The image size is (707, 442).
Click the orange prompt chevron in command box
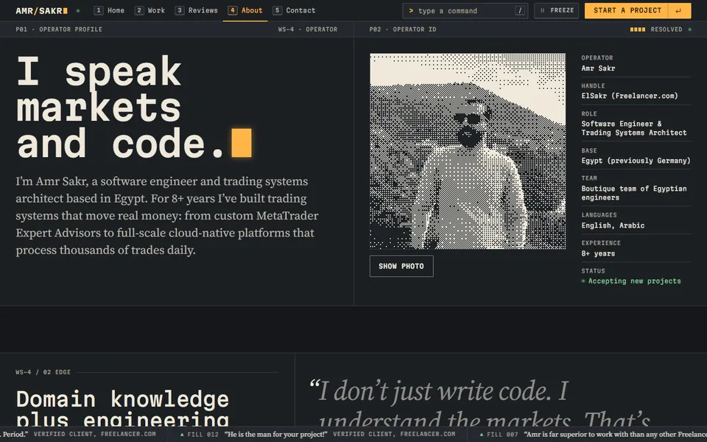pos(411,10)
